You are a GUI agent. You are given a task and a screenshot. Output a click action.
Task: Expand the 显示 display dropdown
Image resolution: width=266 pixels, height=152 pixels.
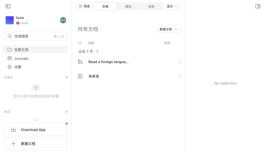(x=172, y=6)
